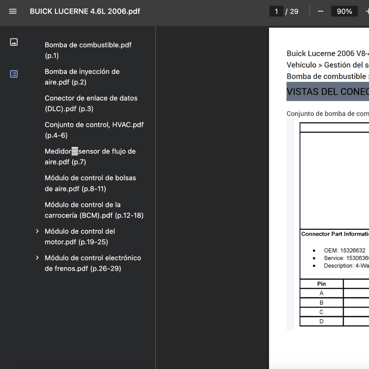The height and width of the screenshot is (369, 369).
Task: Go to Conector de enlace de datos (DLC).pdf
Action: 91,103
